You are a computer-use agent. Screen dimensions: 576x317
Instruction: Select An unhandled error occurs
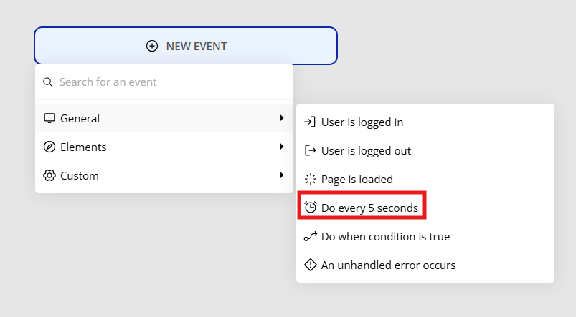click(425, 265)
